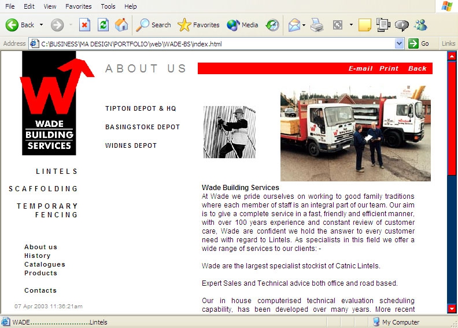The width and height of the screenshot is (458, 328).
Task: Open Tipton Depot & HQ link
Action: click(x=141, y=108)
